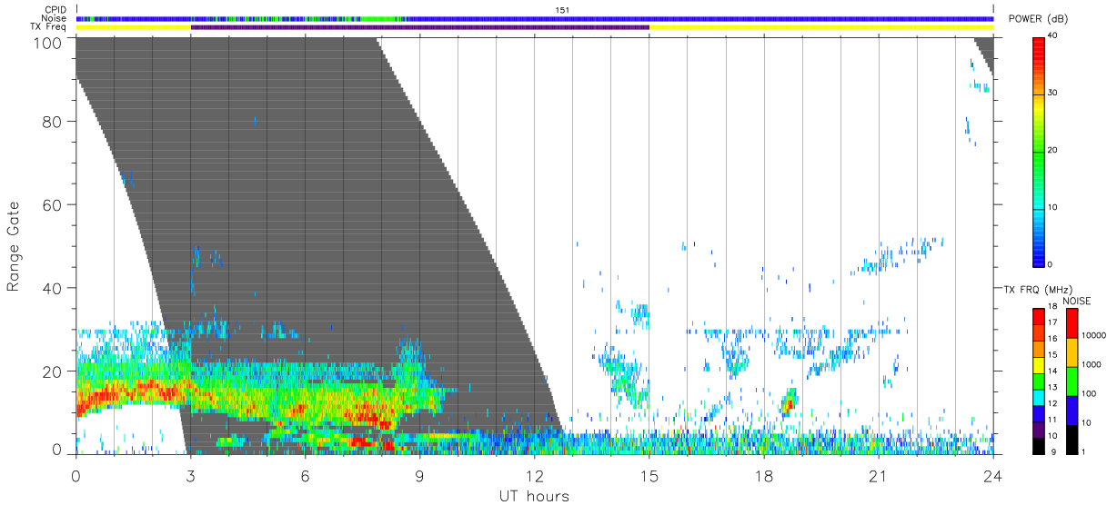Screen dimensions: 1117x515
Task: Click the yellow band in TX FRQ colorbar
Action: [1039, 365]
